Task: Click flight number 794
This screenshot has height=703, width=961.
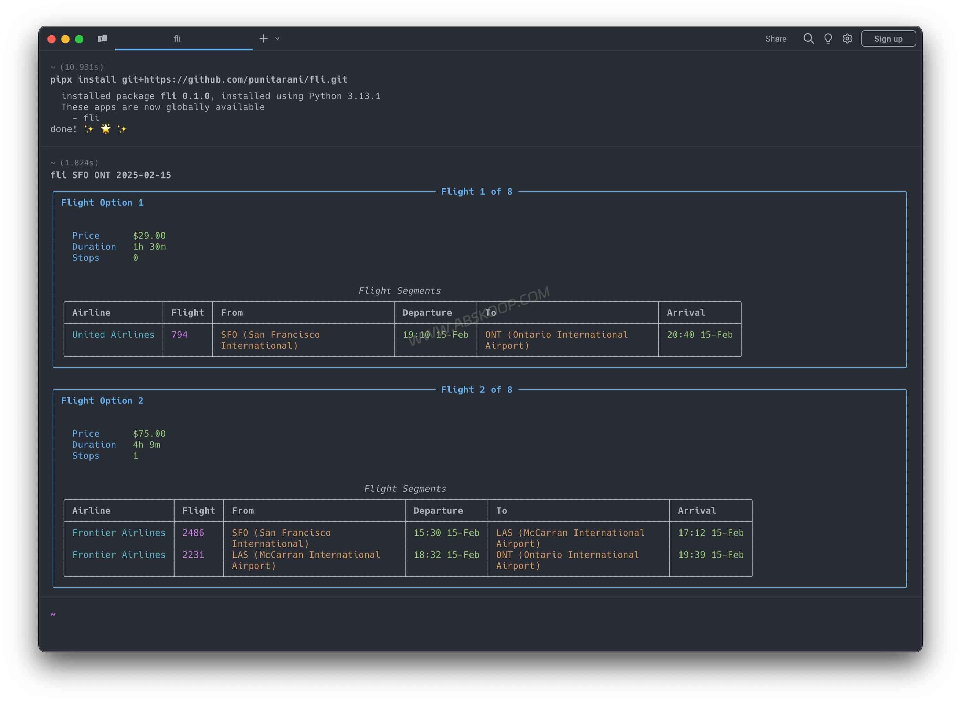Action: pos(179,335)
